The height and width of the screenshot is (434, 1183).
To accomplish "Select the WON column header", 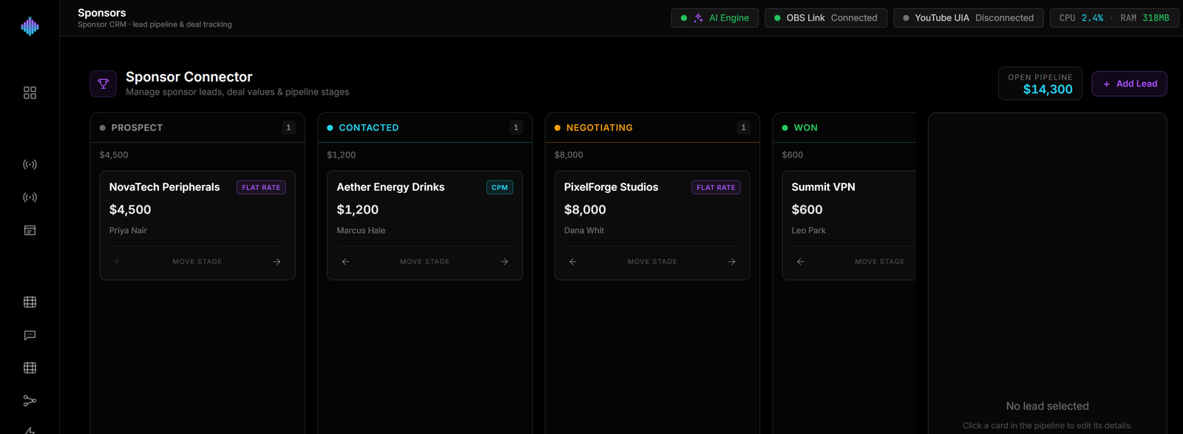I will 844,128.
